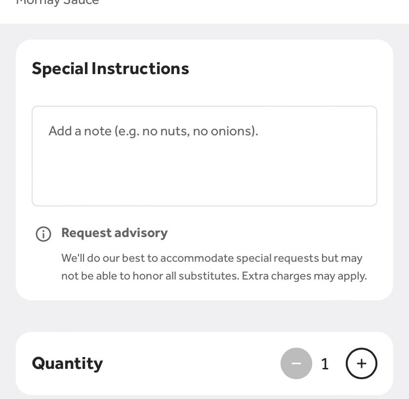Select the Request advisory label
The height and width of the screenshot is (399, 409).
coord(114,233)
